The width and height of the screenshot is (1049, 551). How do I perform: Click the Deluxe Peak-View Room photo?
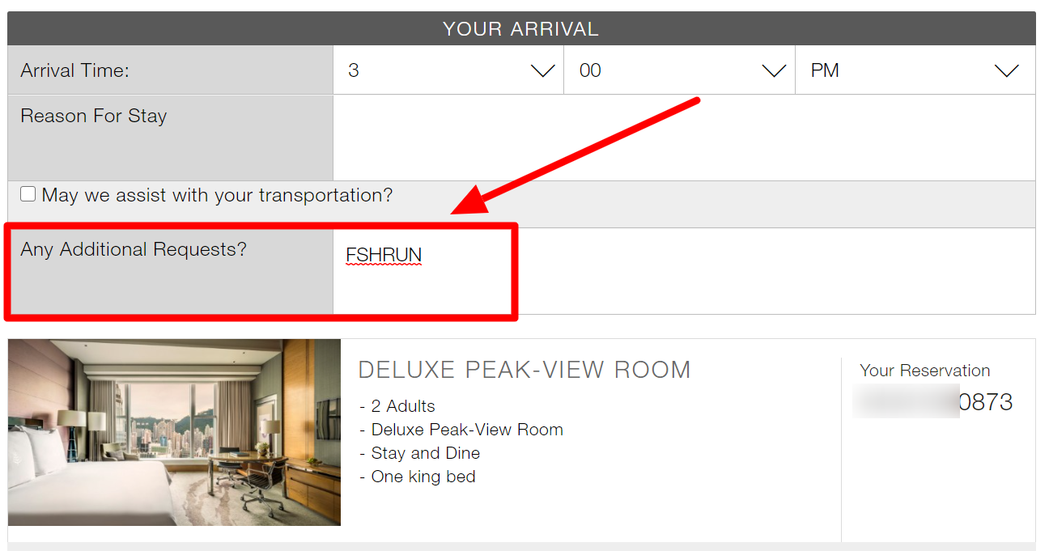click(x=174, y=432)
